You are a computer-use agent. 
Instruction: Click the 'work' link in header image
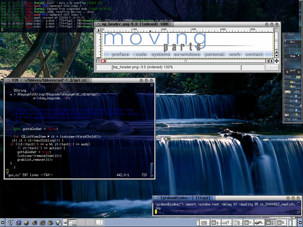235,54
